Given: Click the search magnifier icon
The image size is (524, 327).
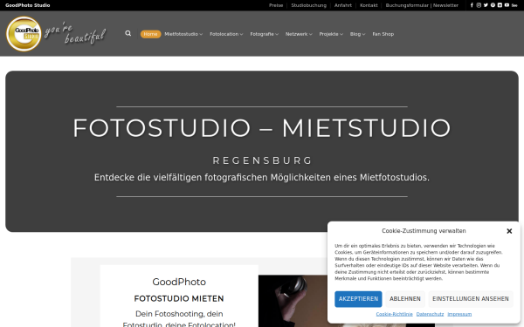Looking at the screenshot, I should [128, 33].
